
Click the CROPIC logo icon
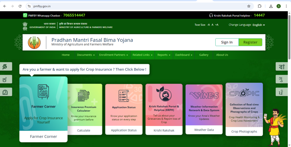(244, 93)
